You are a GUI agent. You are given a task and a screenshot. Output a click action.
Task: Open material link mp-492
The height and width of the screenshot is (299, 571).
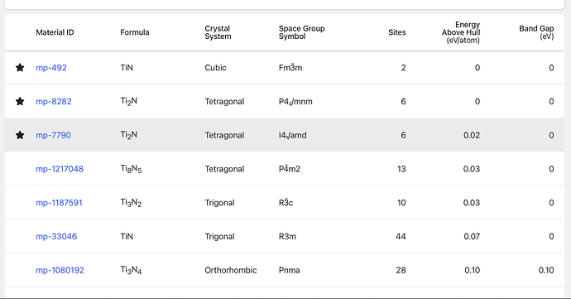click(51, 68)
